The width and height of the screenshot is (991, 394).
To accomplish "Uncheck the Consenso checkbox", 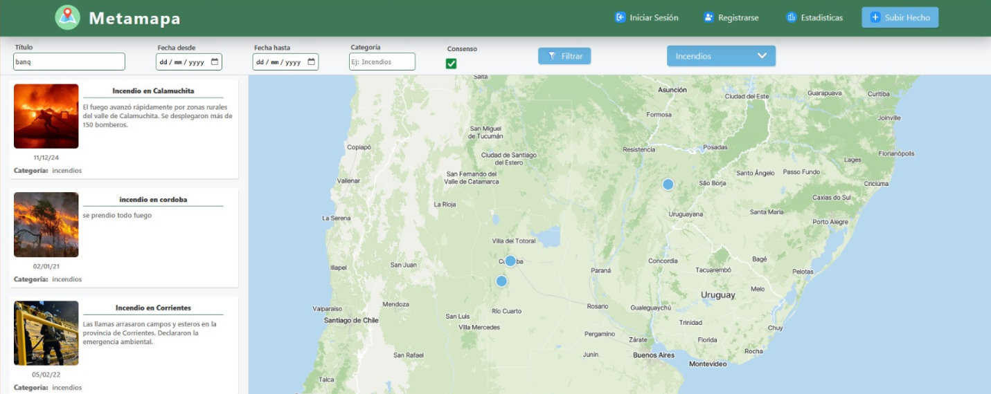I will (452, 64).
